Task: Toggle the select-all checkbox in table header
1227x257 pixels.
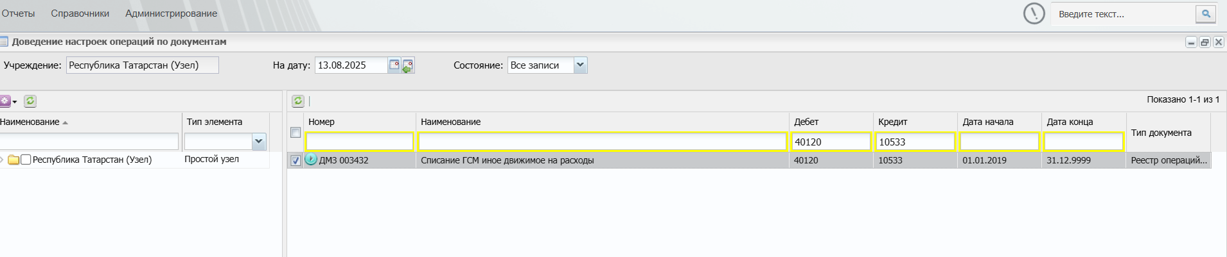Action: coord(296,133)
